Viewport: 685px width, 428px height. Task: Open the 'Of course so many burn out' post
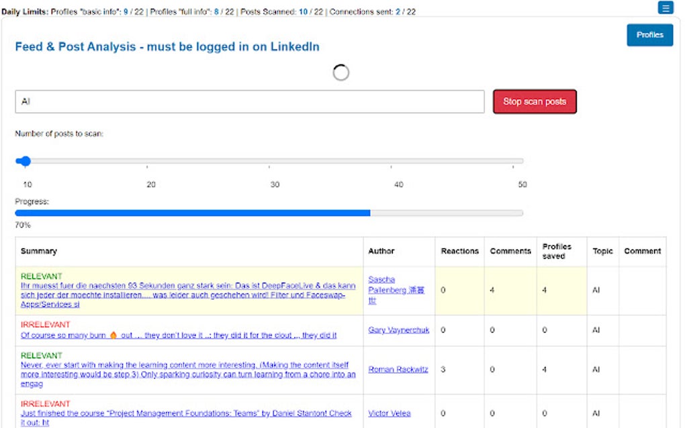(x=181, y=335)
